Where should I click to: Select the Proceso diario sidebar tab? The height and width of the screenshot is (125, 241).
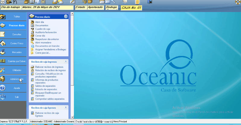(x=13, y=26)
